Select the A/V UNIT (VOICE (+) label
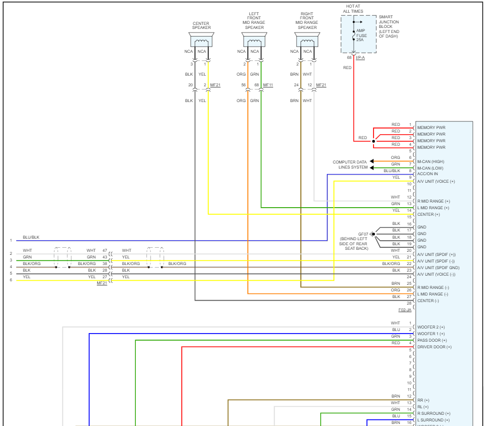Screen dimensions: 486x426 point(436,181)
